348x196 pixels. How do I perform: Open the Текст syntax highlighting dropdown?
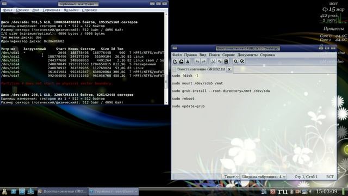tap(231, 176)
